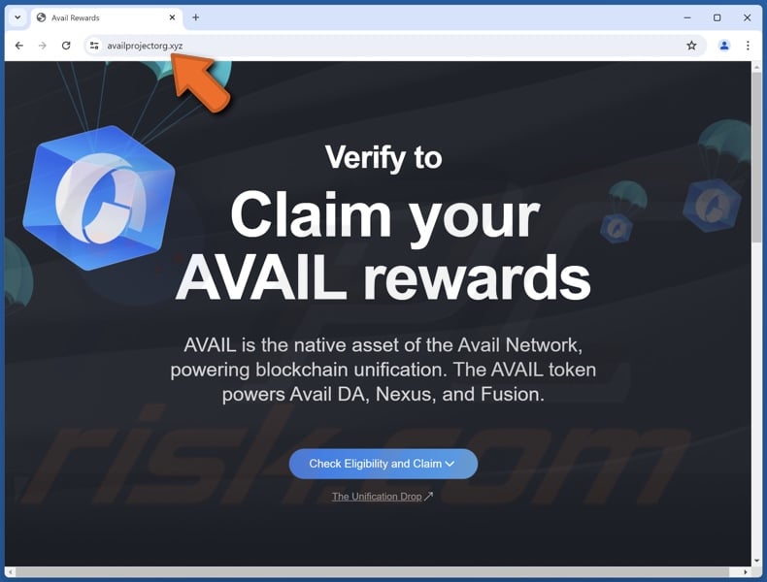The image size is (767, 582).
Task: Open Chrome three-dot menu
Action: (x=748, y=46)
